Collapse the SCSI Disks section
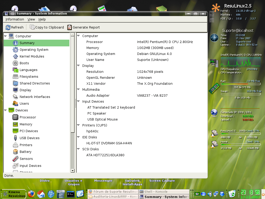The image size is (265, 199). 78,149
